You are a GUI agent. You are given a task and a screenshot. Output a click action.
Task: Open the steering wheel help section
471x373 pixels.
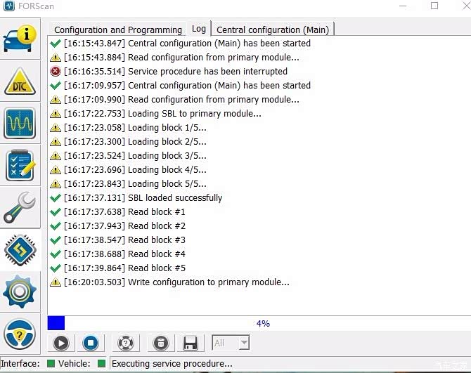point(20,334)
